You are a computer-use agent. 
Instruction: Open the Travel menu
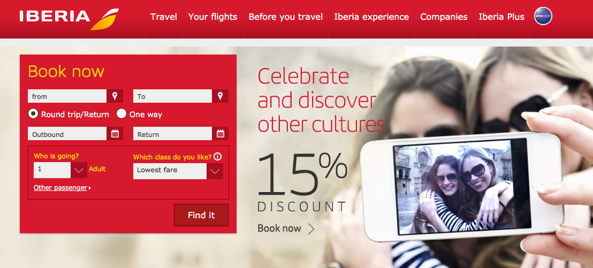click(x=164, y=17)
